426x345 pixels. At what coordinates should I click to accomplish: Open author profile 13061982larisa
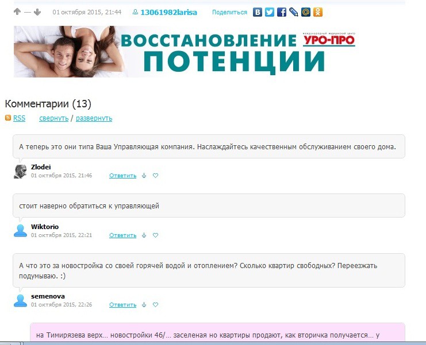click(x=168, y=12)
